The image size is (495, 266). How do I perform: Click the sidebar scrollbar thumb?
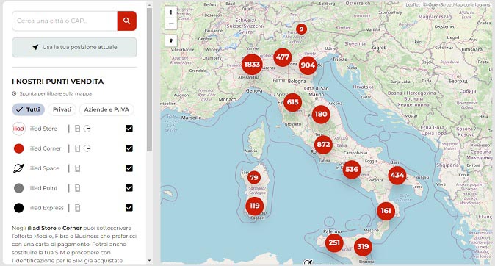point(149,79)
